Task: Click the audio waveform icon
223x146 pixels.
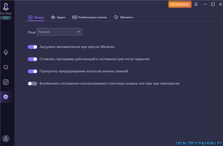Action: click(53, 17)
